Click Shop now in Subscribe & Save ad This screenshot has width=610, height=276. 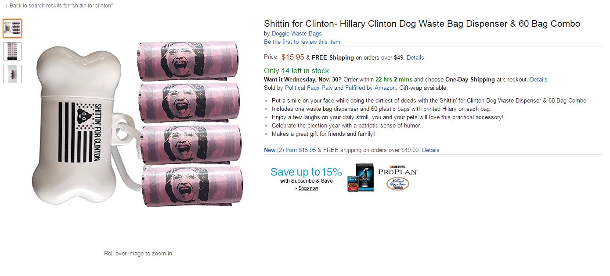[x=308, y=188]
